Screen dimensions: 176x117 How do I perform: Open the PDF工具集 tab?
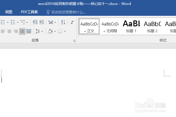click(29, 12)
